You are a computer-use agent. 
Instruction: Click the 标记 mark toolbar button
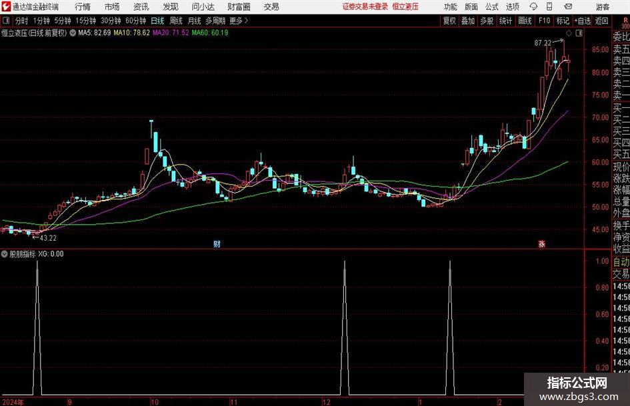(563, 21)
